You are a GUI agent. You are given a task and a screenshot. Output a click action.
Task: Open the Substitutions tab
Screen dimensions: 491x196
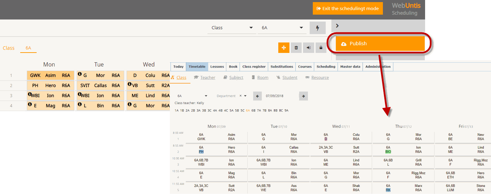(282, 66)
